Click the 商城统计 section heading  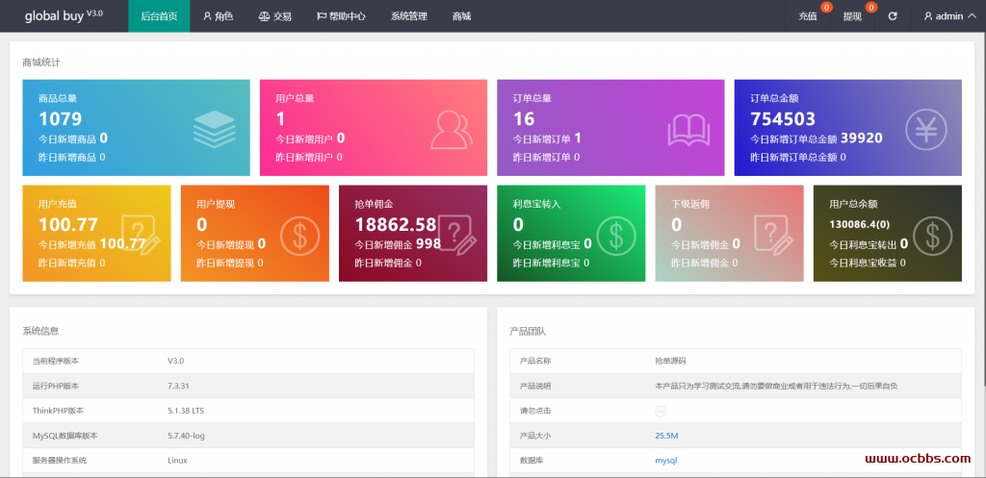(x=40, y=63)
